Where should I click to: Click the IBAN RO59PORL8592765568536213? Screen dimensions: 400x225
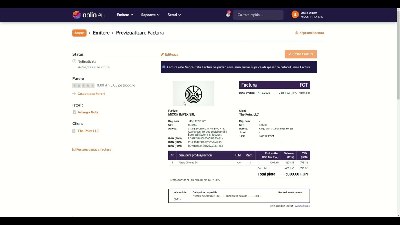pos(205,138)
